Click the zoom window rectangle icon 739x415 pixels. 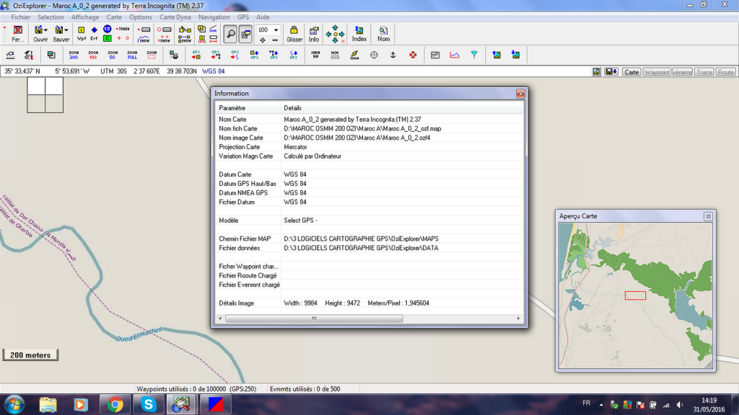(x=152, y=55)
